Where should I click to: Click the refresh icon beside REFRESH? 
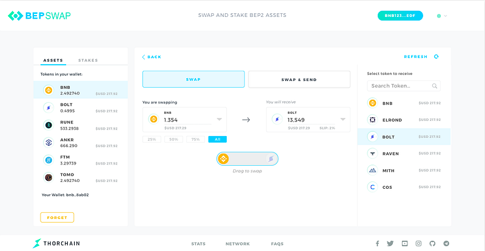[x=436, y=57]
